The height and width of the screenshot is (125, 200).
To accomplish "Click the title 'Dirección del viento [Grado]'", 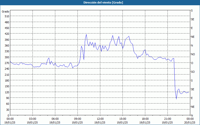I will tap(103, 2).
